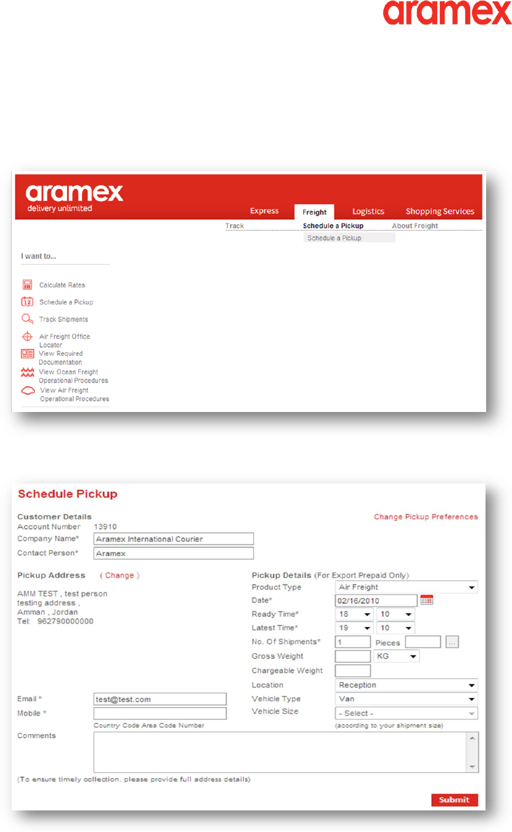The height and width of the screenshot is (832, 512).
Task: Click the Air Freight cloud icon
Action: point(28,390)
